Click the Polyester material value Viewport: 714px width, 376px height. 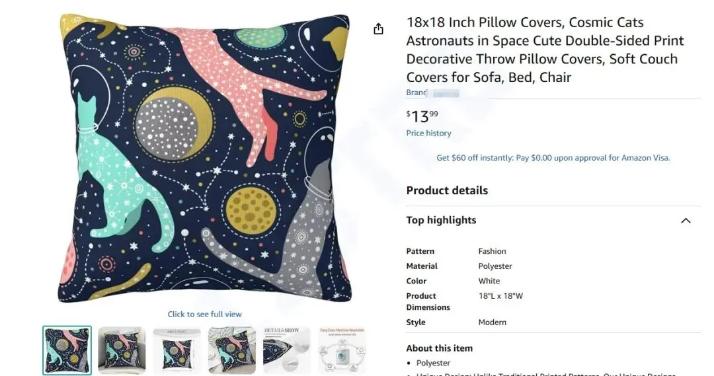[495, 266]
